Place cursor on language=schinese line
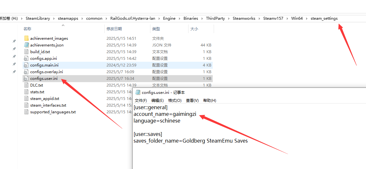Image resolution: width=366 pixels, height=169 pixels. pos(157,121)
